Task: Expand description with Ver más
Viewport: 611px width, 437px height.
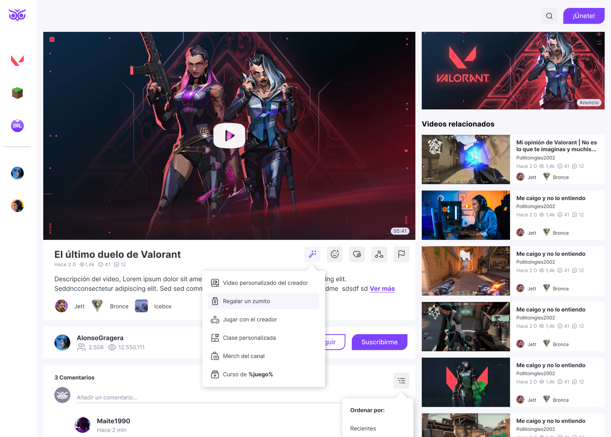Action: [x=382, y=288]
